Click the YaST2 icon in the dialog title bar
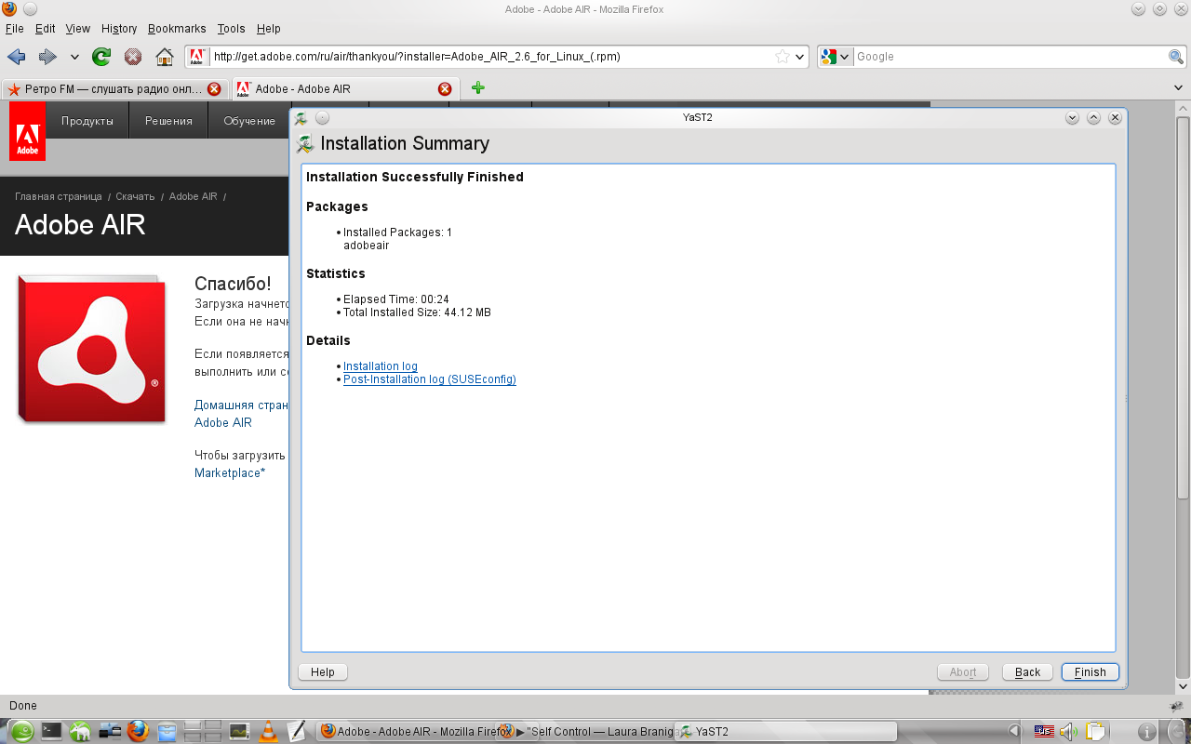The width and height of the screenshot is (1191, 744). 301,118
